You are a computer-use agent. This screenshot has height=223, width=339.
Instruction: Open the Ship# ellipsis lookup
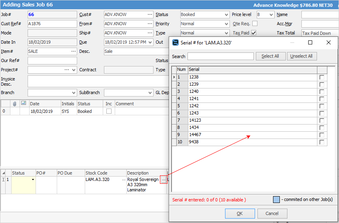coord(150,33)
